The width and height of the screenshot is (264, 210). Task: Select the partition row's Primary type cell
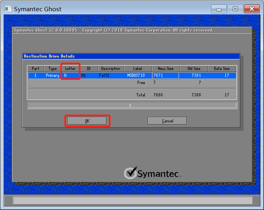pos(53,75)
